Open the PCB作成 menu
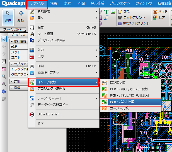172x152 pixels. point(98,3)
